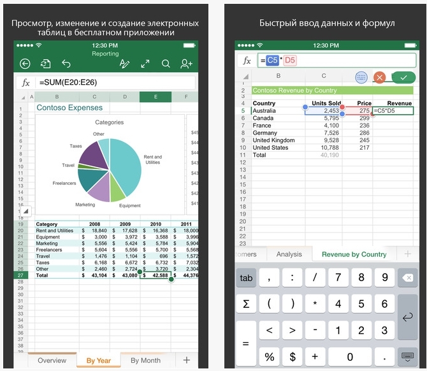Expand spreadsheet to full screen view

pos(145,63)
